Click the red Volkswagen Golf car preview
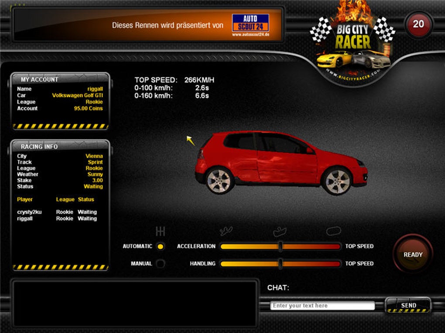This screenshot has width=445, height=333. (x=281, y=163)
